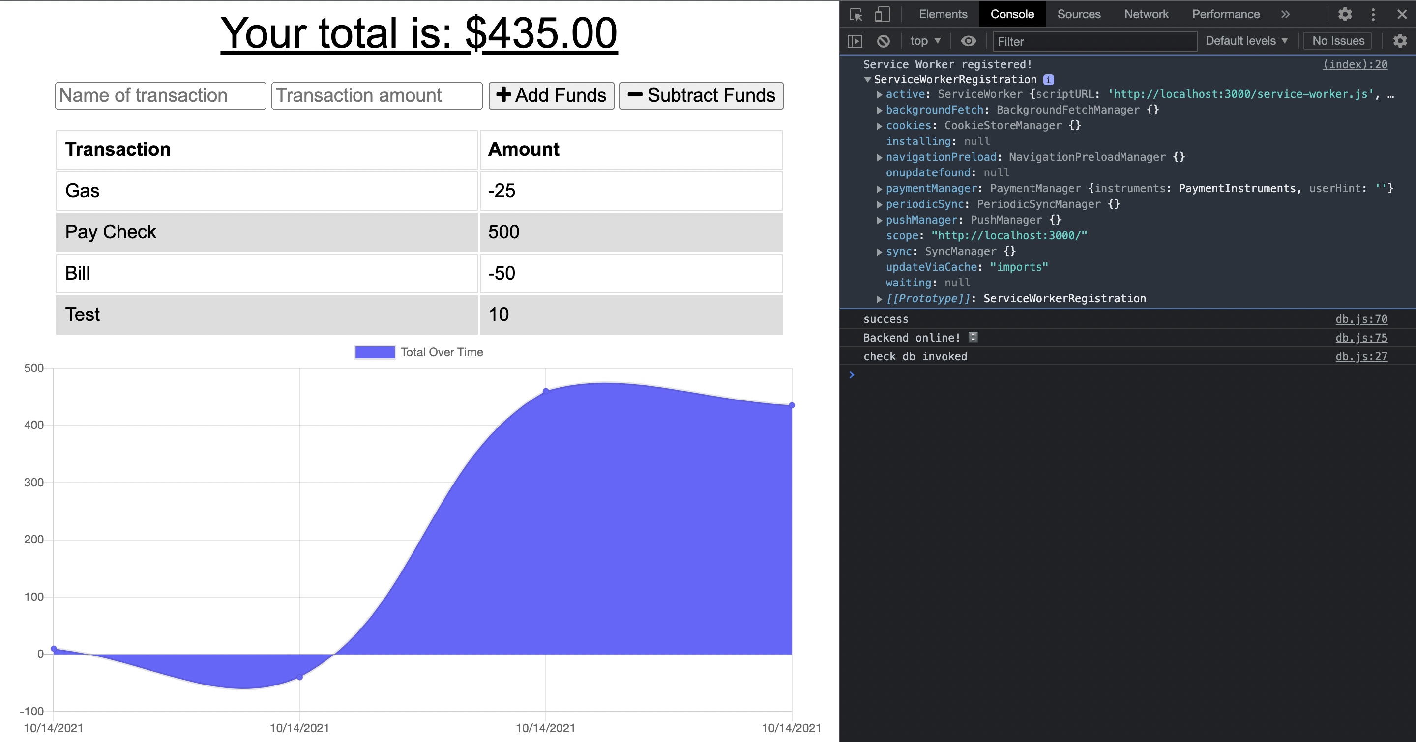This screenshot has width=1416, height=742.
Task: Click the scope localhost:3000 URL value
Action: (1009, 235)
